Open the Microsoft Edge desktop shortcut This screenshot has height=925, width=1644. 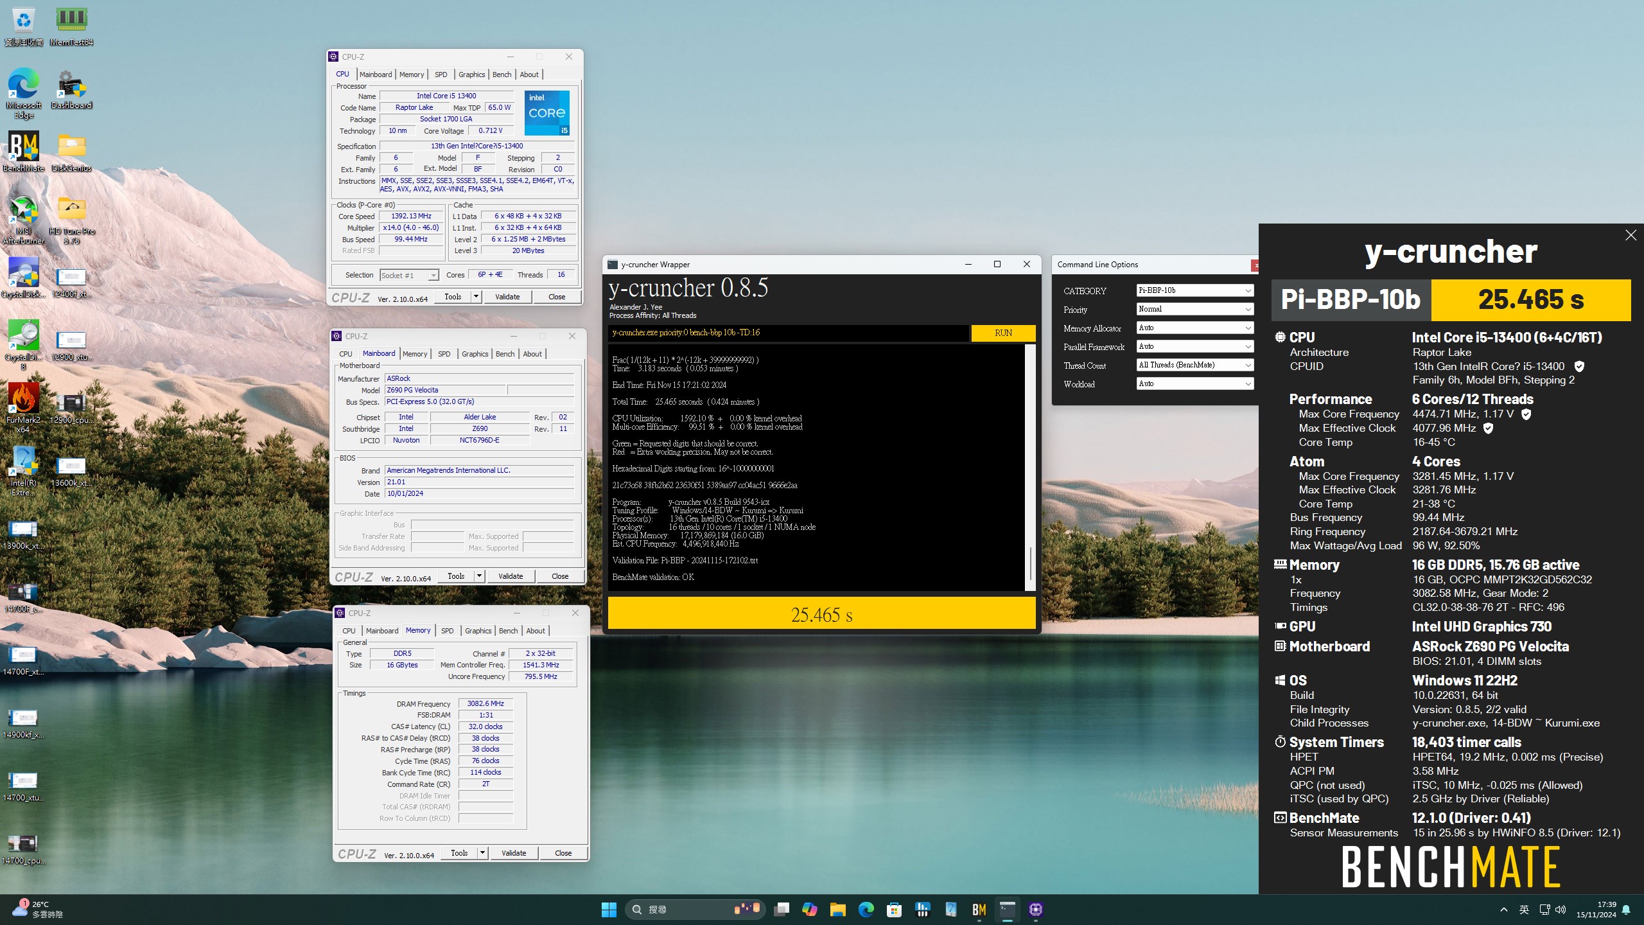coord(24,93)
